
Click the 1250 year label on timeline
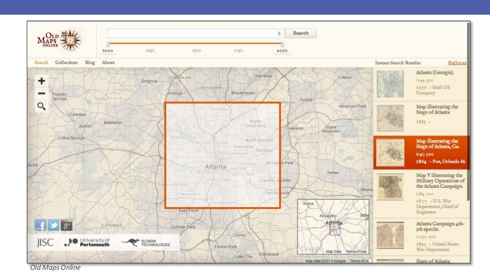click(x=150, y=51)
